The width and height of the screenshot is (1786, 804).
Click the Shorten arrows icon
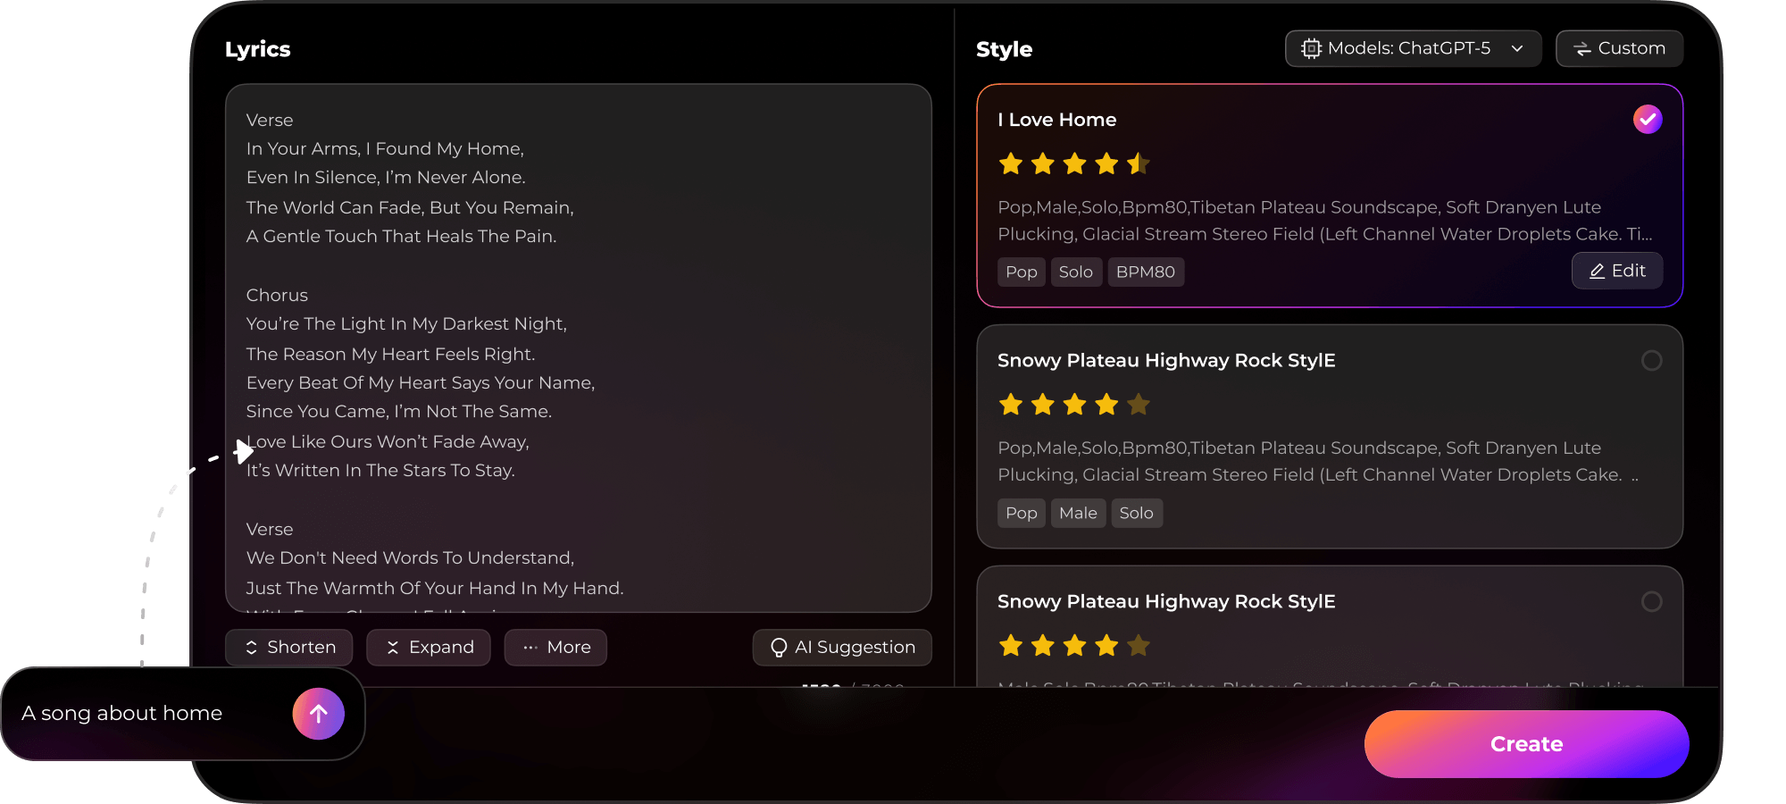click(251, 648)
